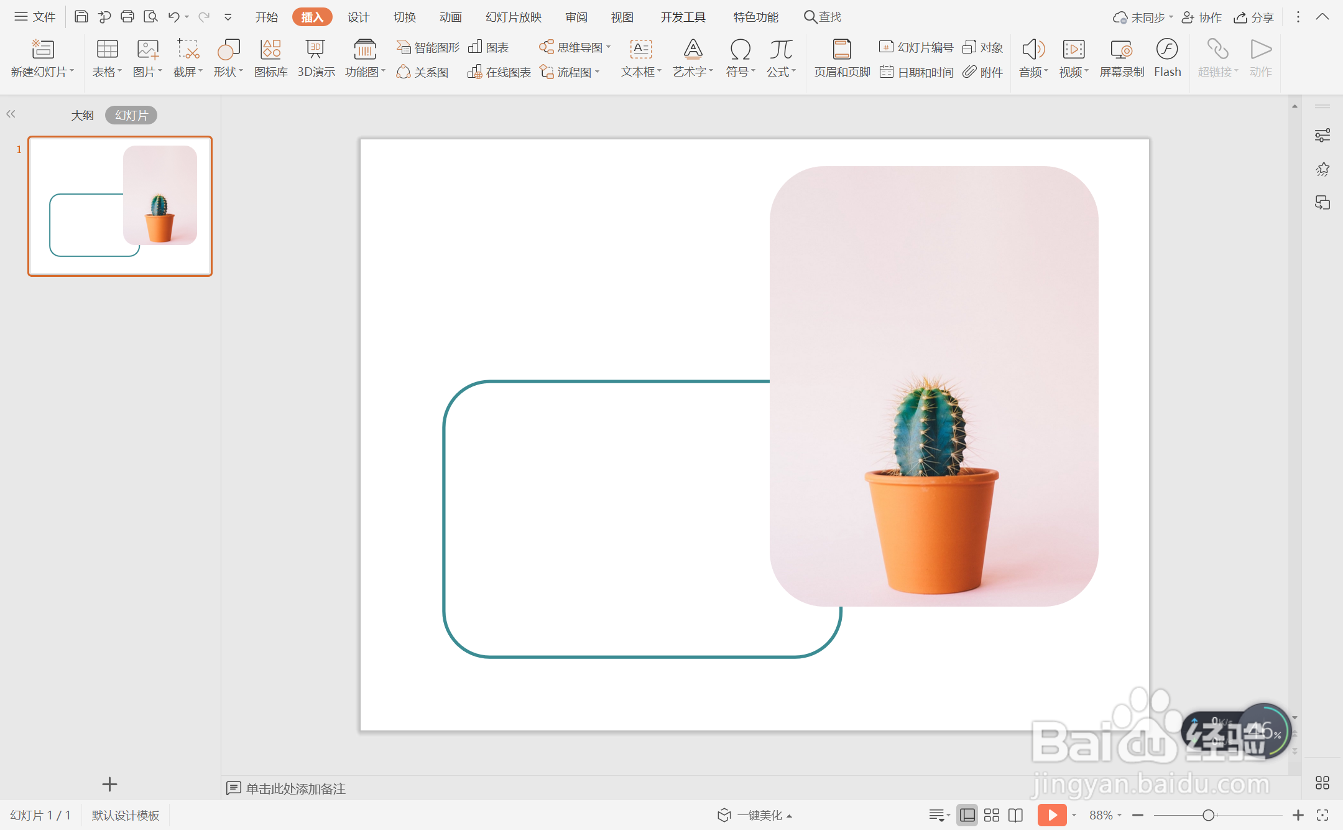Adjust the zoom slider handle
The height and width of the screenshot is (830, 1343).
coord(1208,815)
